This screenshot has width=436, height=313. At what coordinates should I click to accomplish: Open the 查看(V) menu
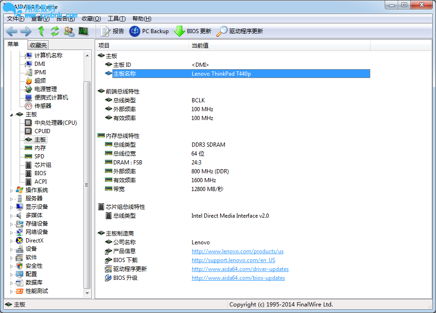tap(40, 19)
